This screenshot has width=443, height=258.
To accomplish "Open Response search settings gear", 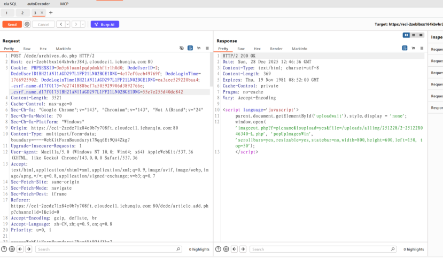I will click(226, 249).
